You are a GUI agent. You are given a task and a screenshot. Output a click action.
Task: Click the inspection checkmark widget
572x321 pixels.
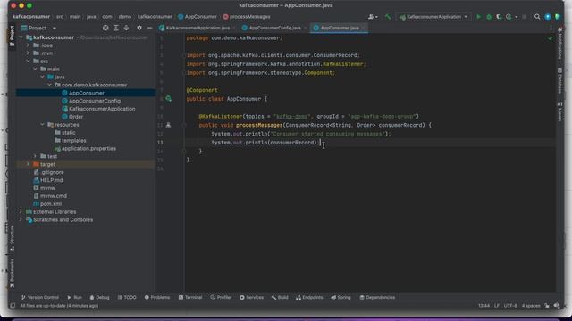point(551,37)
